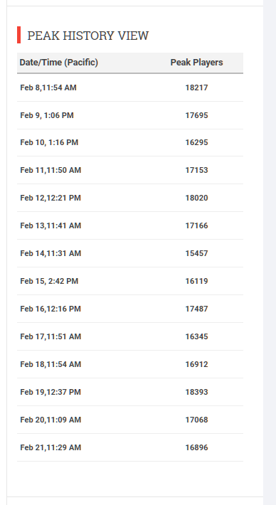Click peak value 18393
Screen dimensions: 276x505
coord(196,392)
